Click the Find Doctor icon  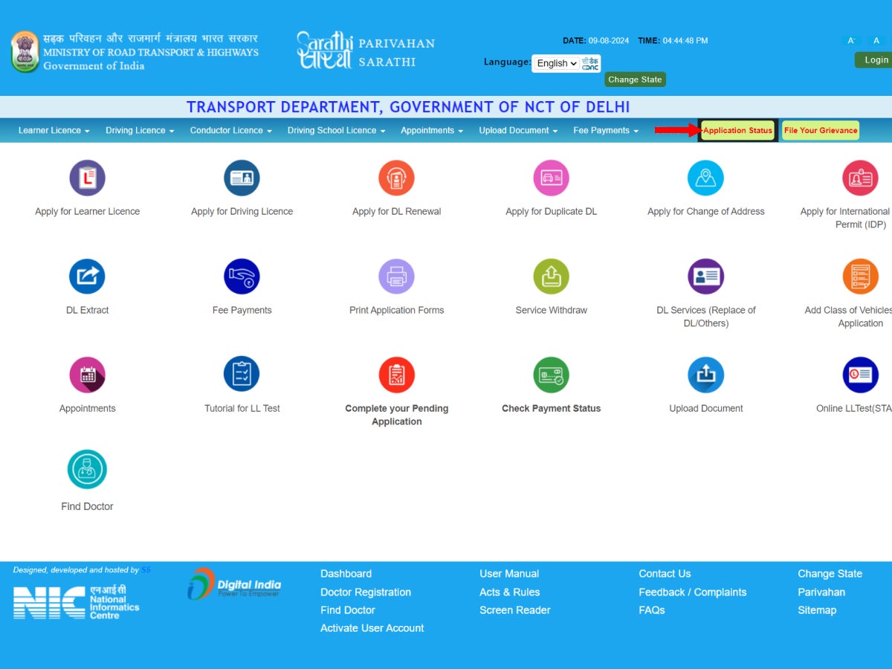[87, 468]
